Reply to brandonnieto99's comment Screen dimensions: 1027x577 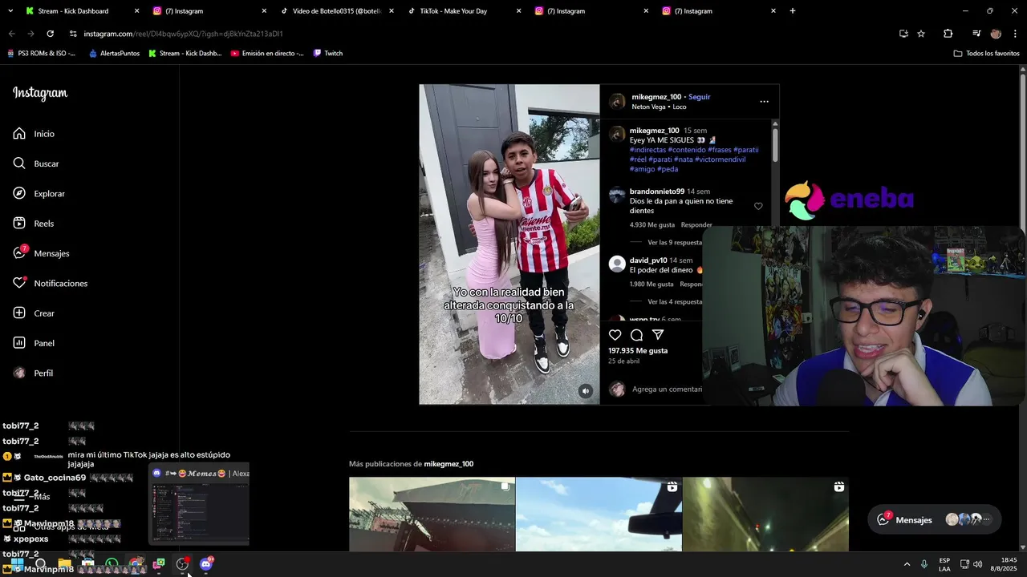point(696,225)
